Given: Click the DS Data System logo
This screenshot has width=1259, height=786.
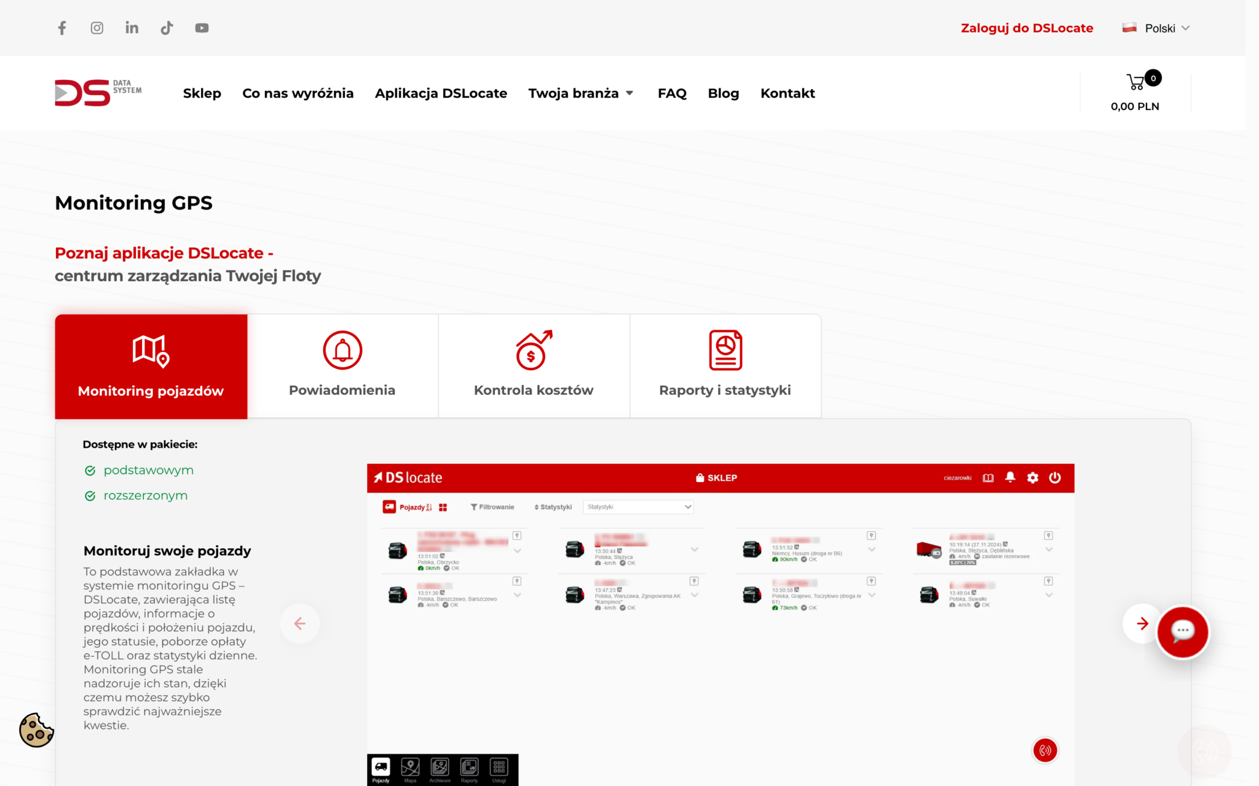Looking at the screenshot, I should [x=98, y=93].
